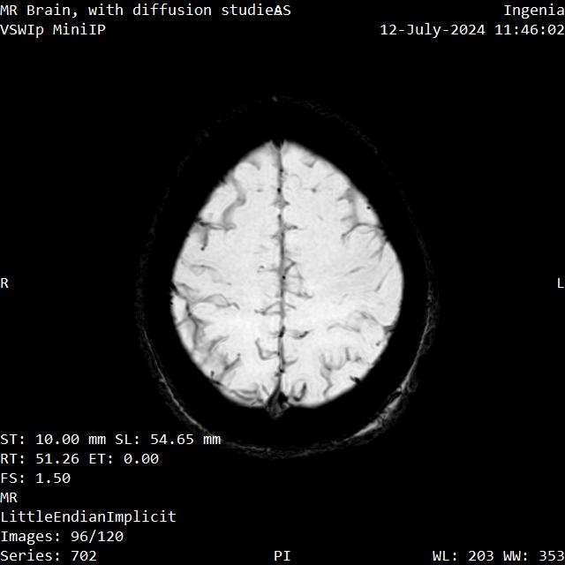Click the 'L' left-side orientation marker
The height and width of the screenshot is (565, 565).
point(561,283)
